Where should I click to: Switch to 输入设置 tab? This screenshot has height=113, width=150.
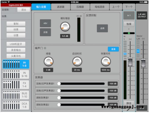41,7
